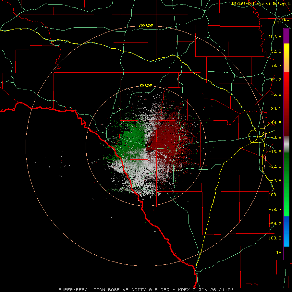The height and width of the screenshot is (292, 292).
Task: Click the -16.5 legend value
Action: tap(275, 152)
